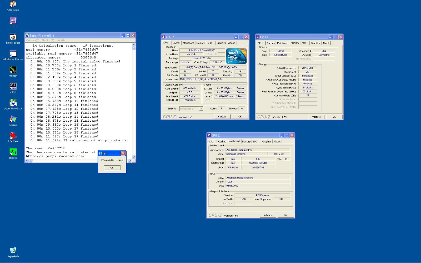Select Caches tab in Mainboard CPU-Z window

tap(222, 142)
